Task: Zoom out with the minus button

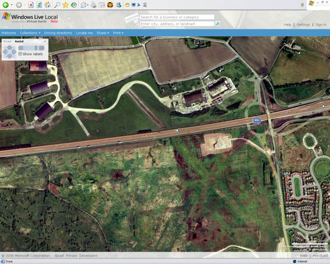Action: point(21,48)
